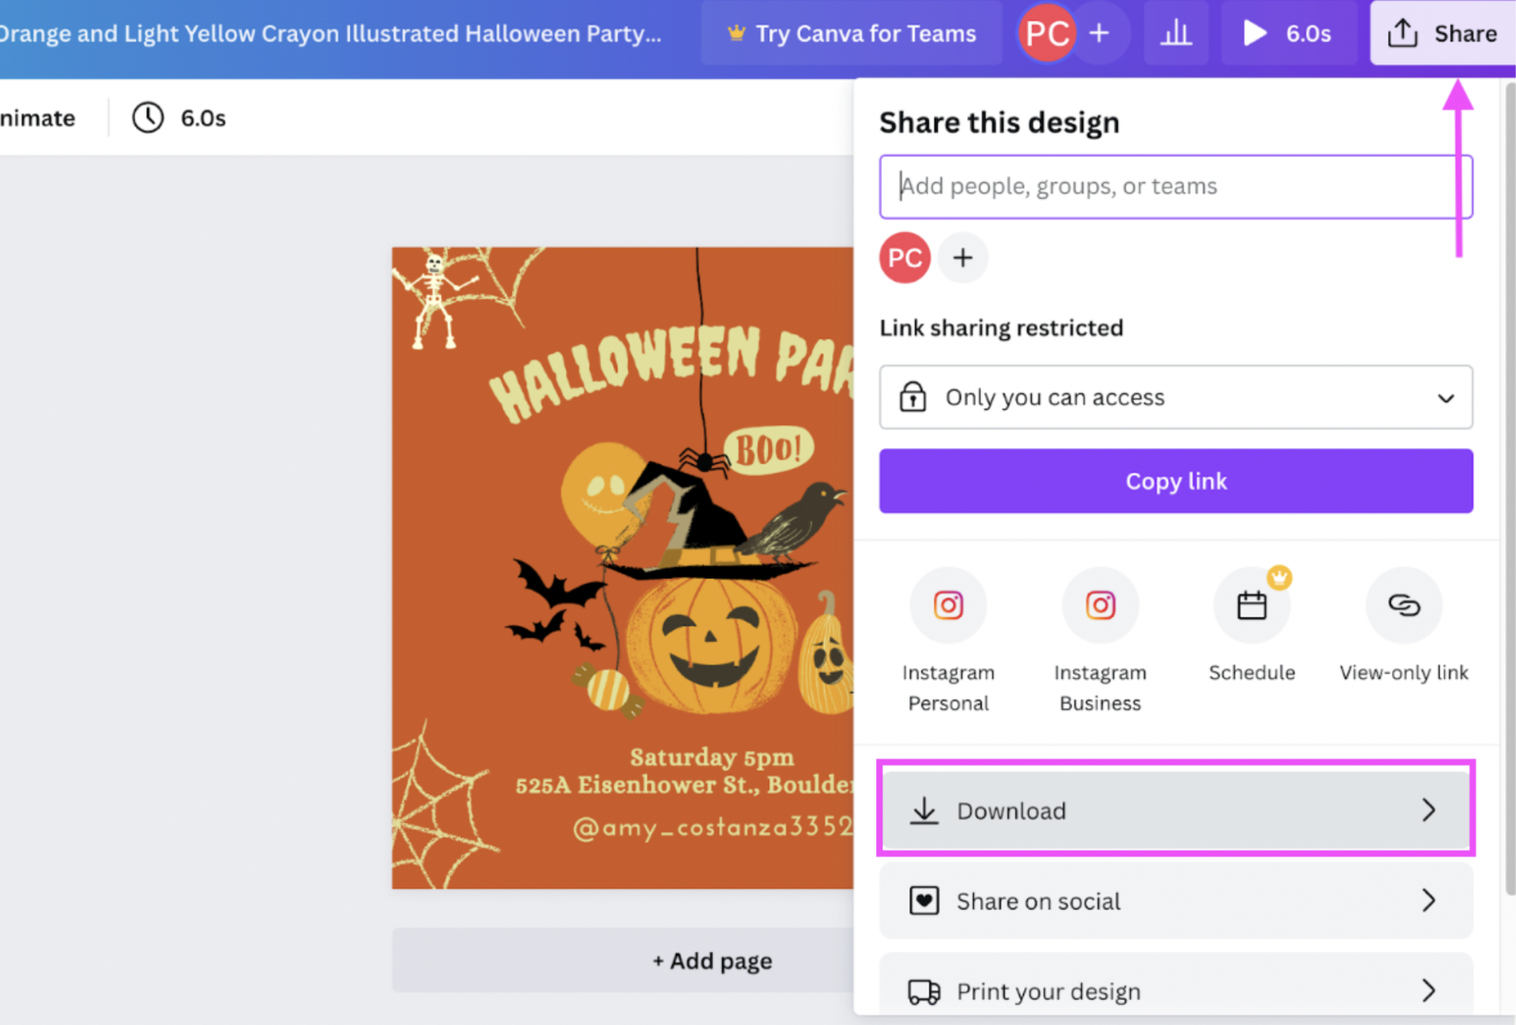Click the PC avatar in top bar
Image resolution: width=1516 pixels, height=1025 pixels.
1047,33
